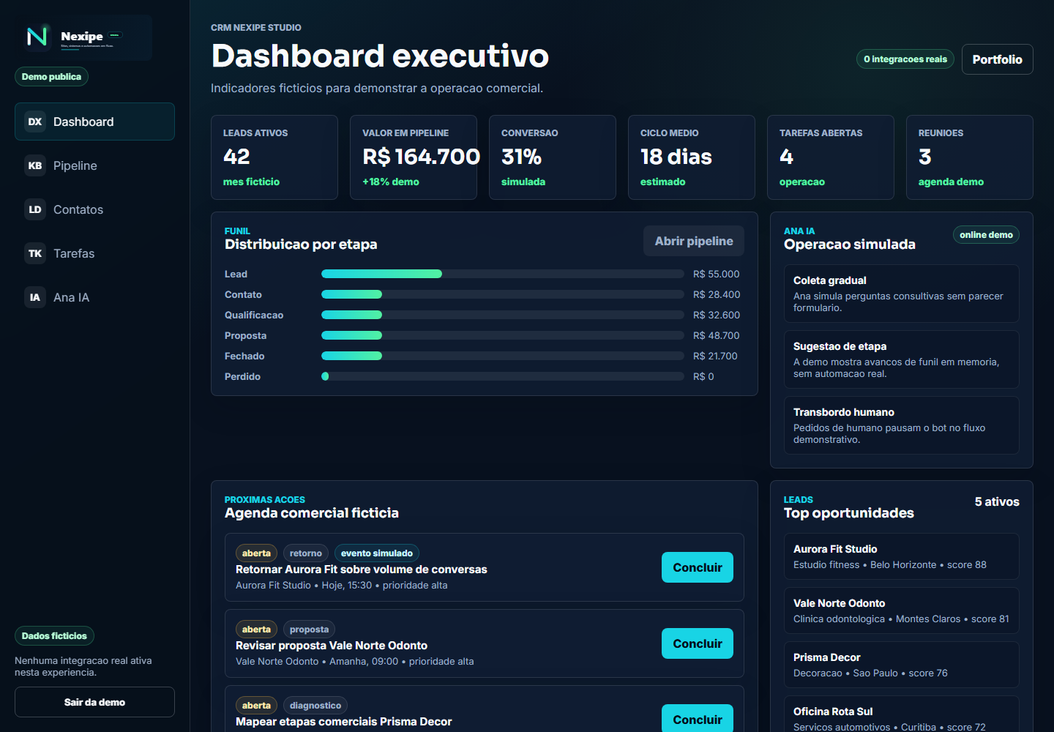The image size is (1054, 732).
Task: Click the TK icon badge for Tarefas
Action: coord(35,253)
